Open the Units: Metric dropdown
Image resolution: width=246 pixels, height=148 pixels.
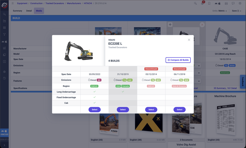[x=219, y=11]
